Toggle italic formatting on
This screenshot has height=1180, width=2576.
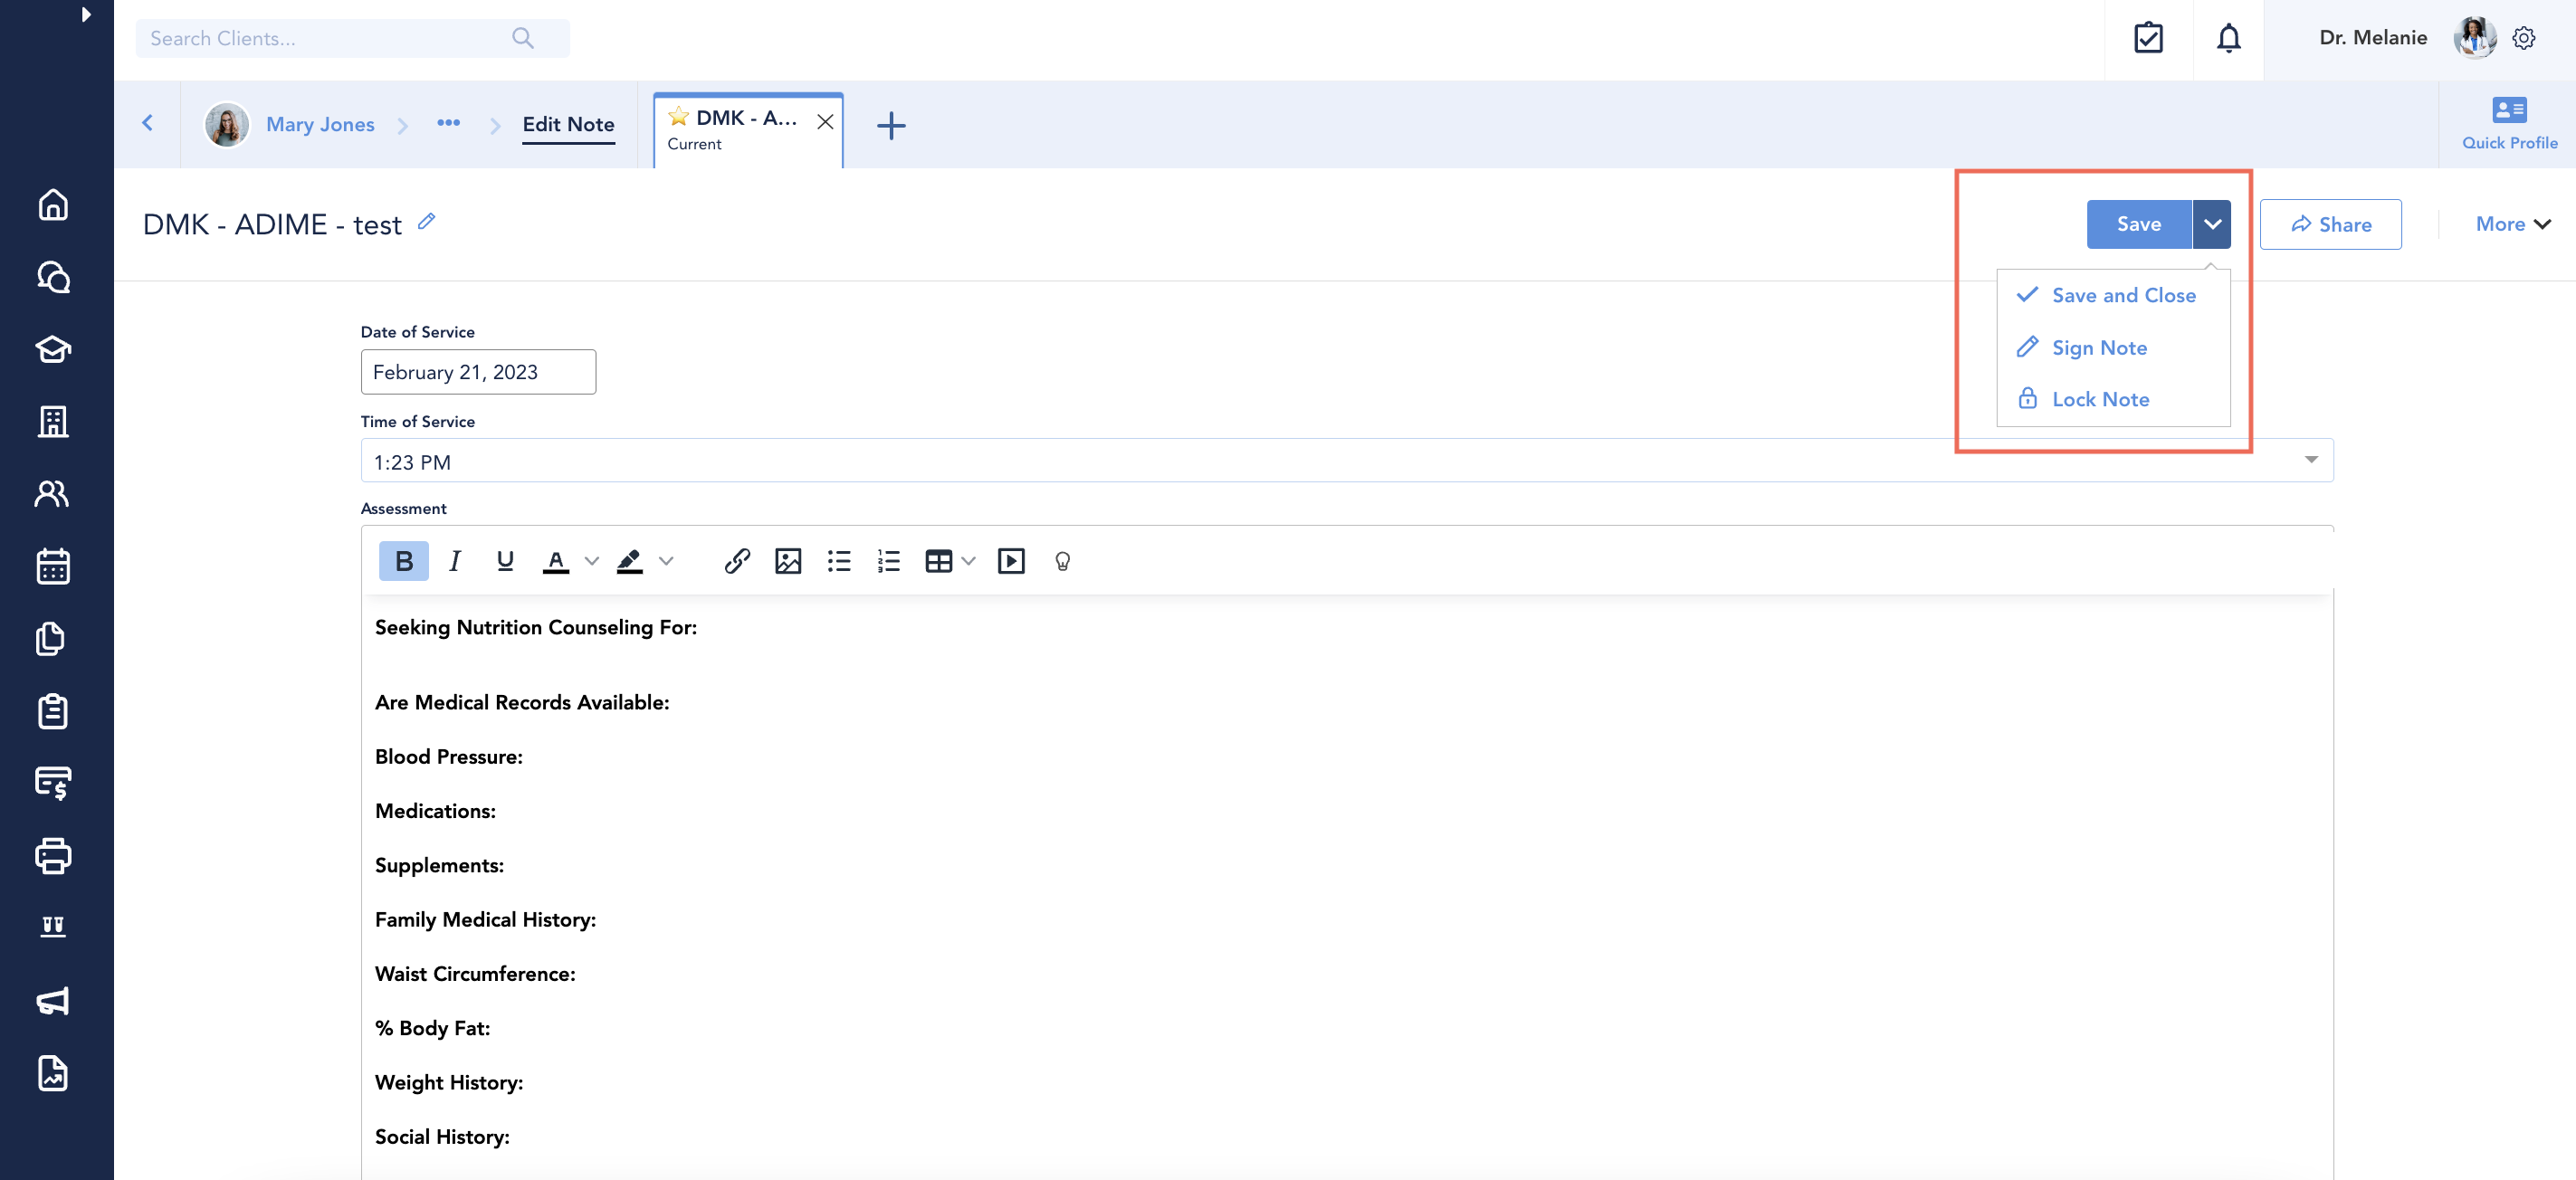(x=454, y=561)
